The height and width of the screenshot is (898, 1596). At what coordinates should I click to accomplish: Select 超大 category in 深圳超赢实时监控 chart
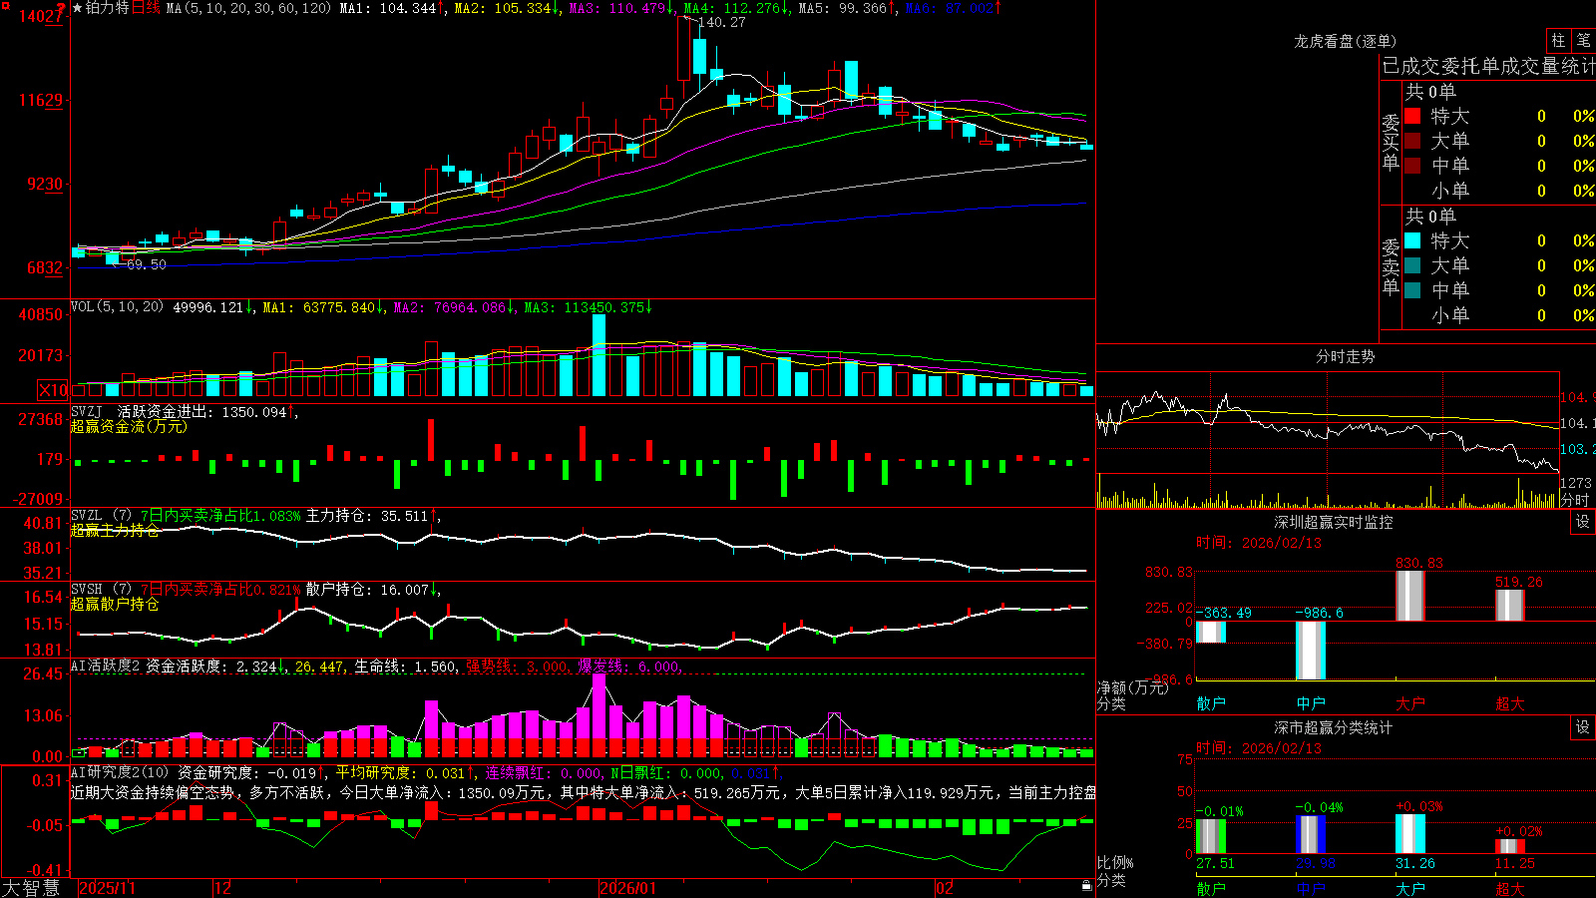point(1510,703)
